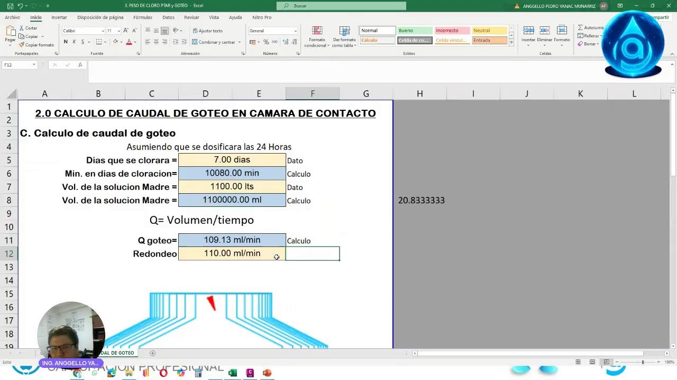Increase font size with the larger A

pyautogui.click(x=126, y=31)
